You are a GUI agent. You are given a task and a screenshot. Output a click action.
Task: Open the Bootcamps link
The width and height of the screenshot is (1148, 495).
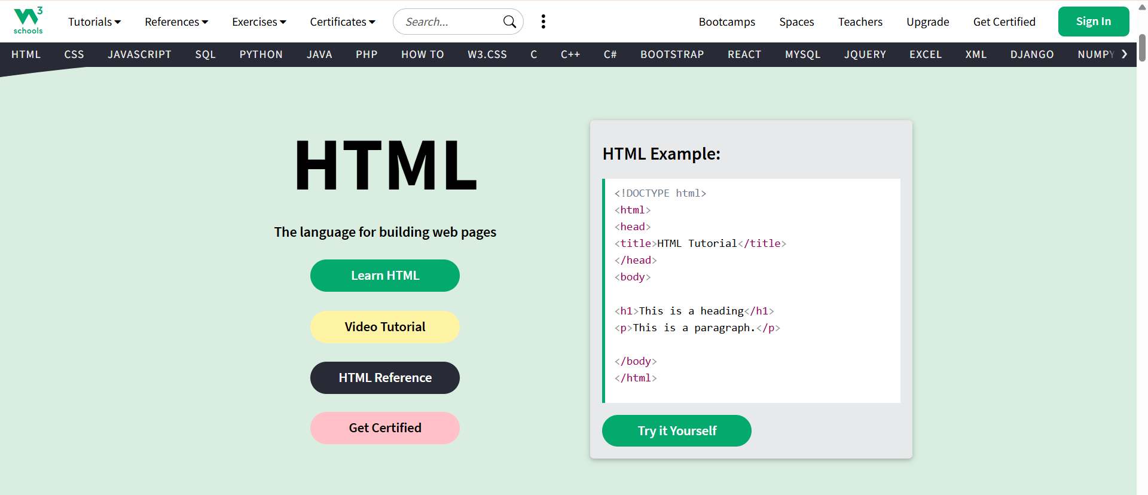(x=726, y=22)
